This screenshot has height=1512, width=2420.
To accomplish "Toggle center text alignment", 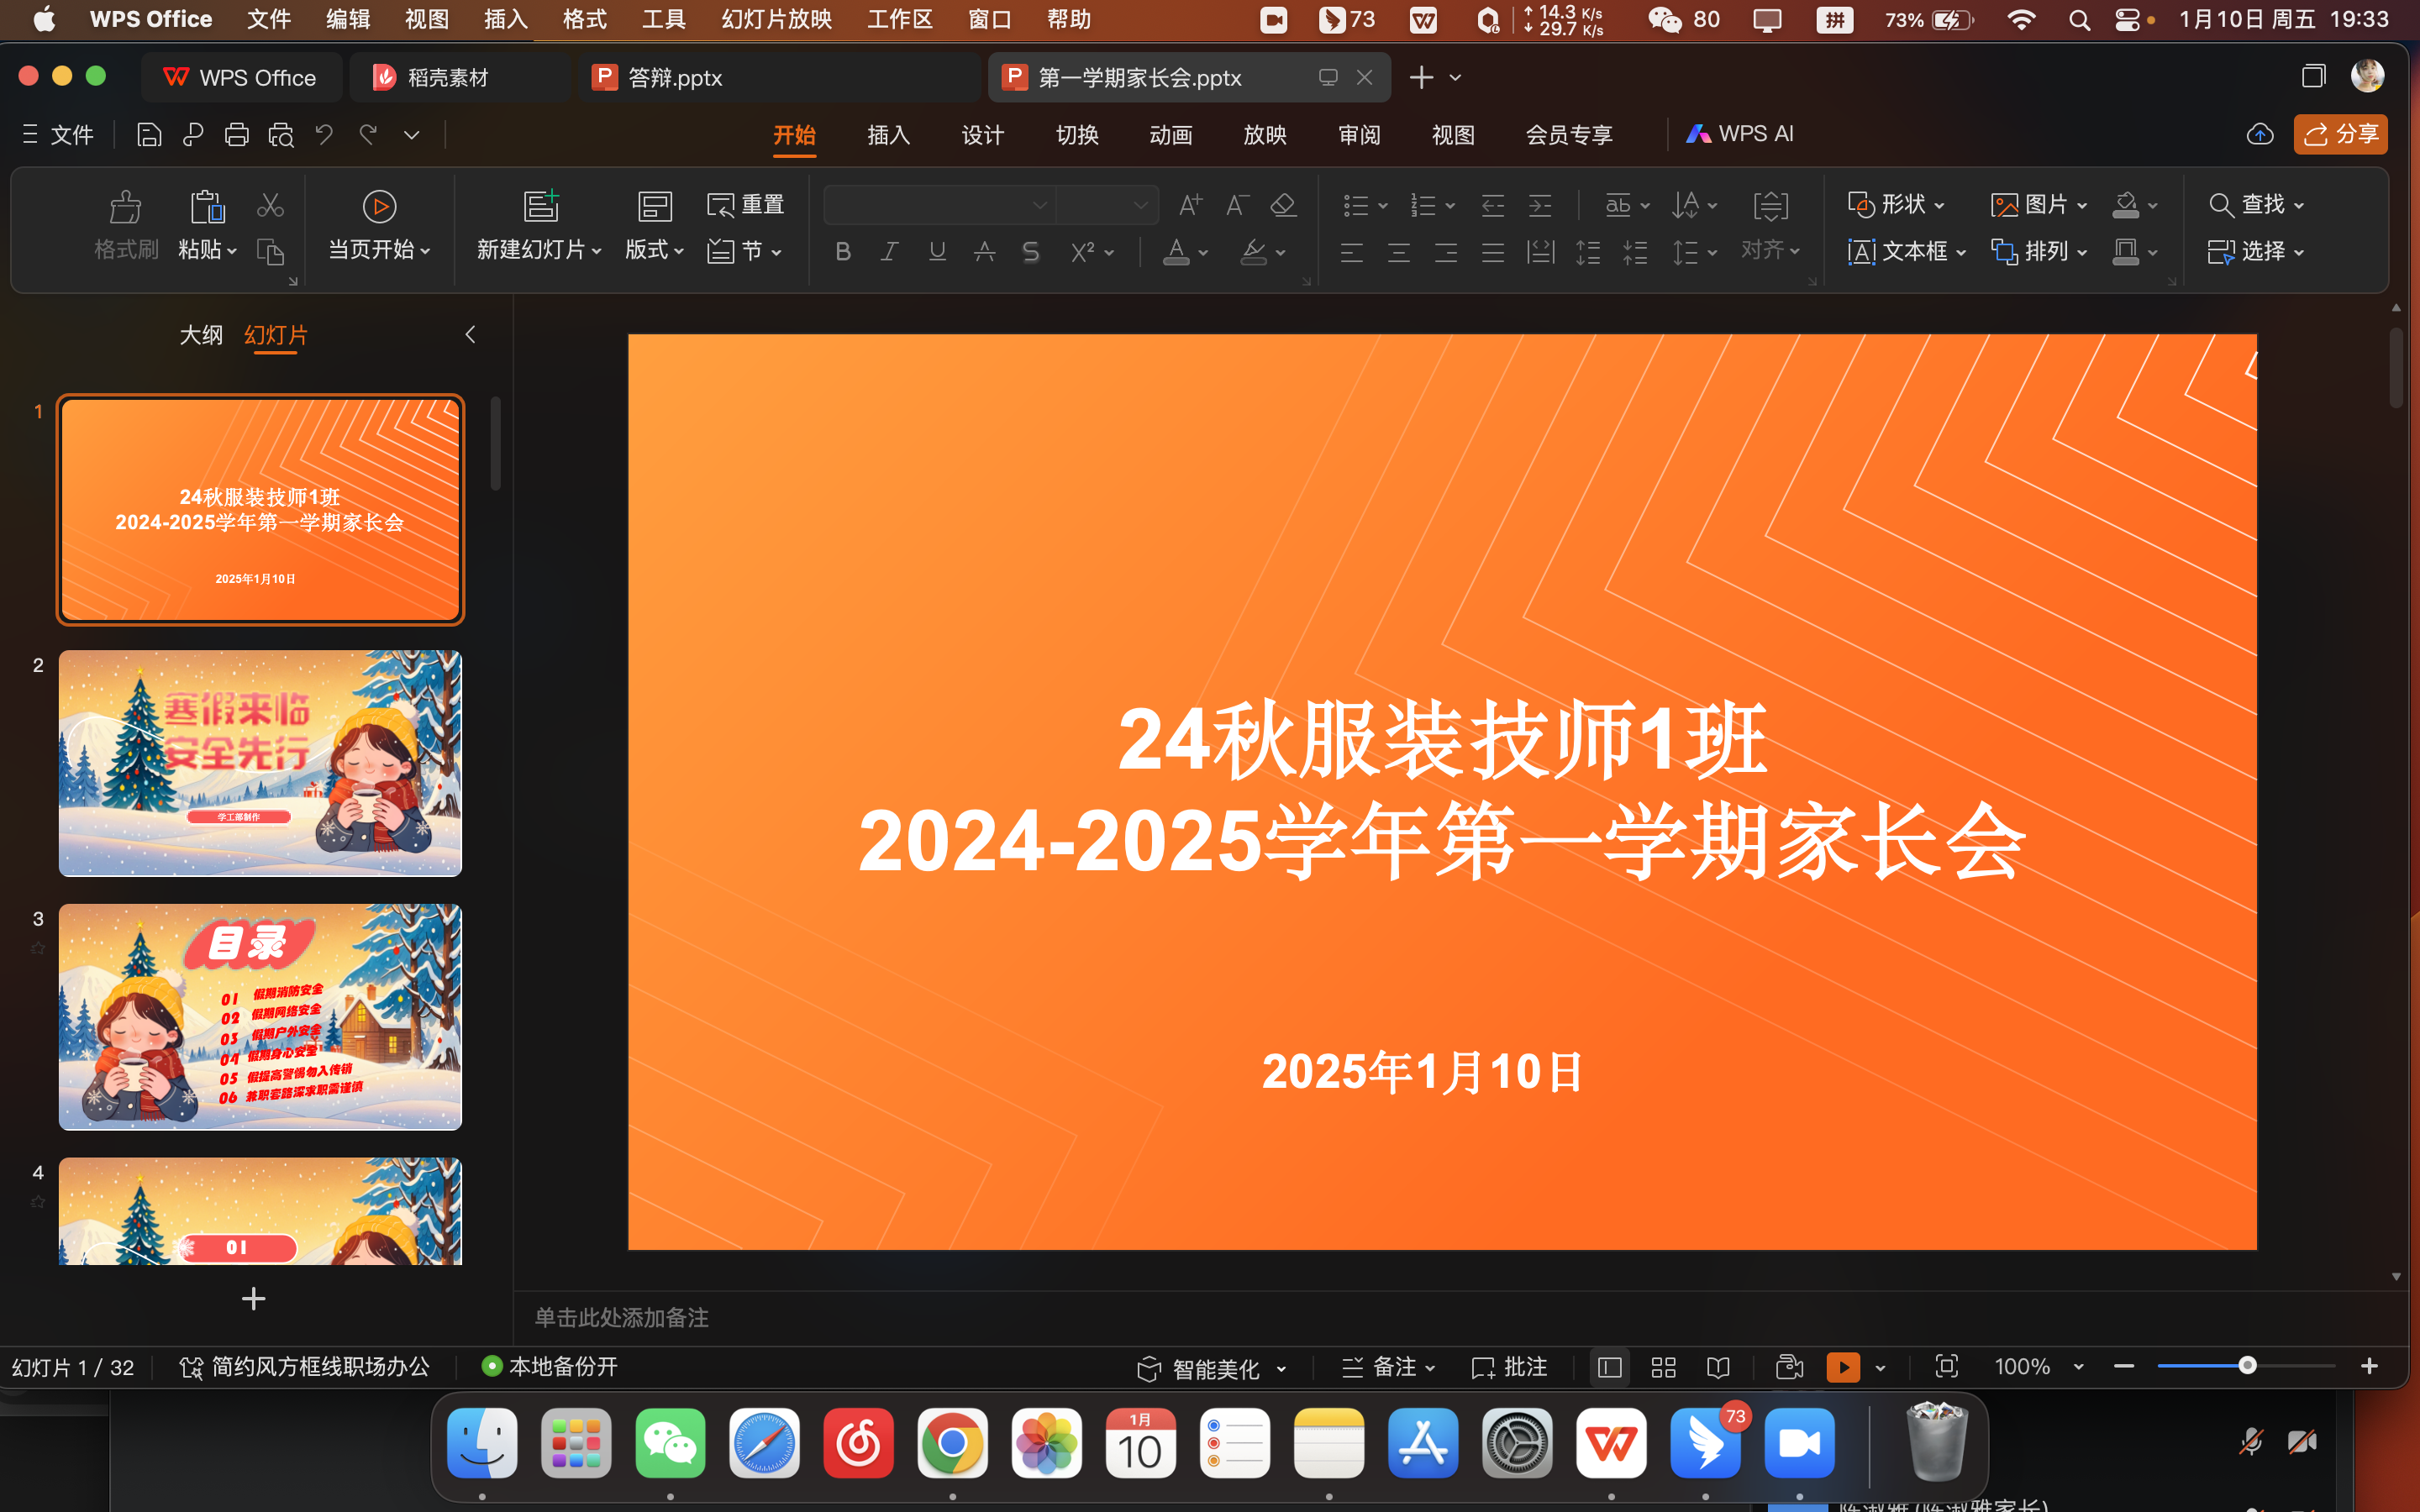I will 1399,253.
